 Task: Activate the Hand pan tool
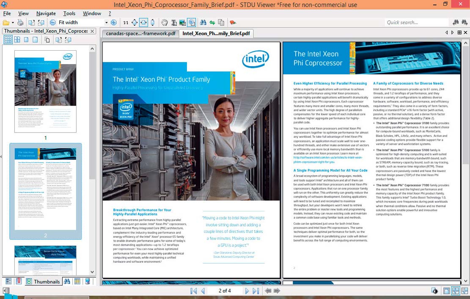[164, 22]
